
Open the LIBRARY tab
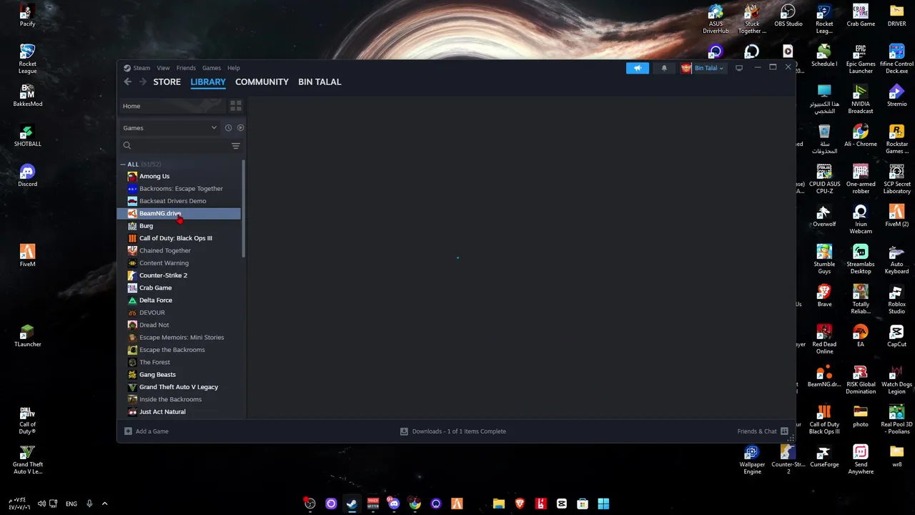point(208,82)
